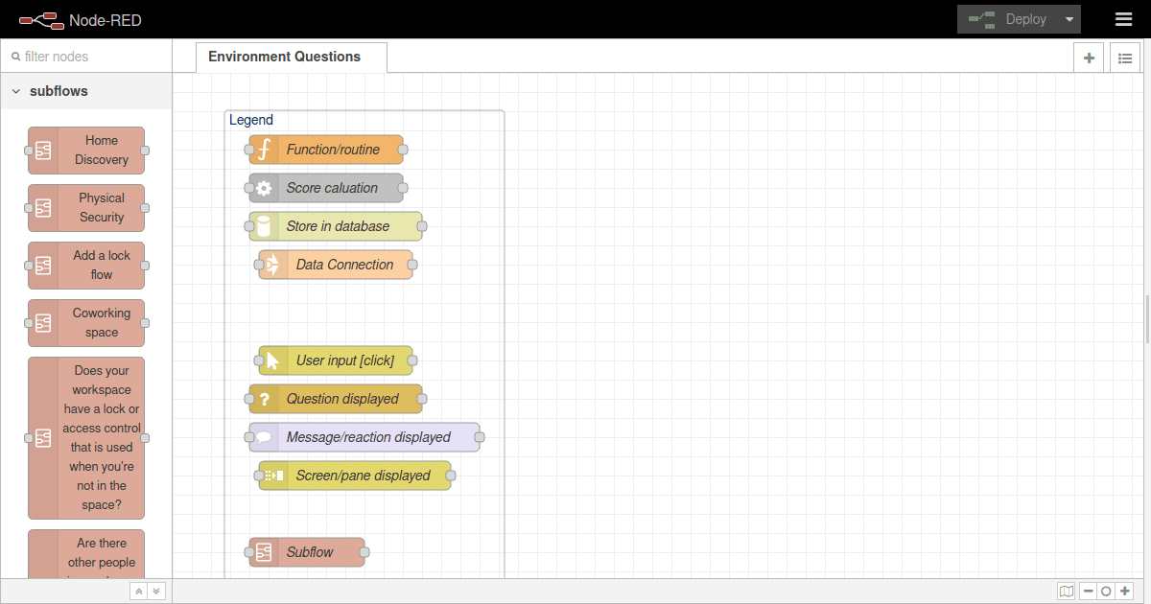Click the question mark icon on Question displayed node
The image size is (1151, 604).
click(x=264, y=399)
